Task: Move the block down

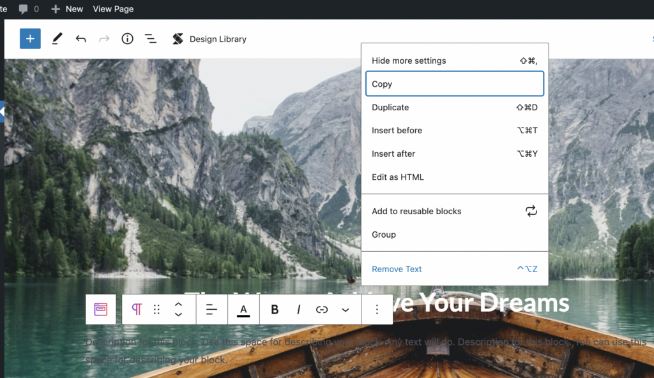Action: [178, 314]
